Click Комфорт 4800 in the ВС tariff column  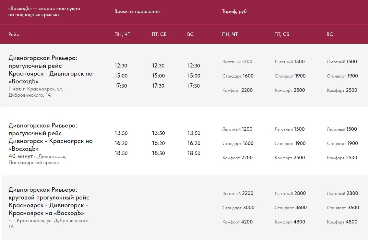[x=342, y=222]
